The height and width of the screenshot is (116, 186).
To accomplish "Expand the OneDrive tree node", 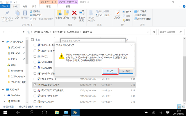I will [x=5, y=95].
